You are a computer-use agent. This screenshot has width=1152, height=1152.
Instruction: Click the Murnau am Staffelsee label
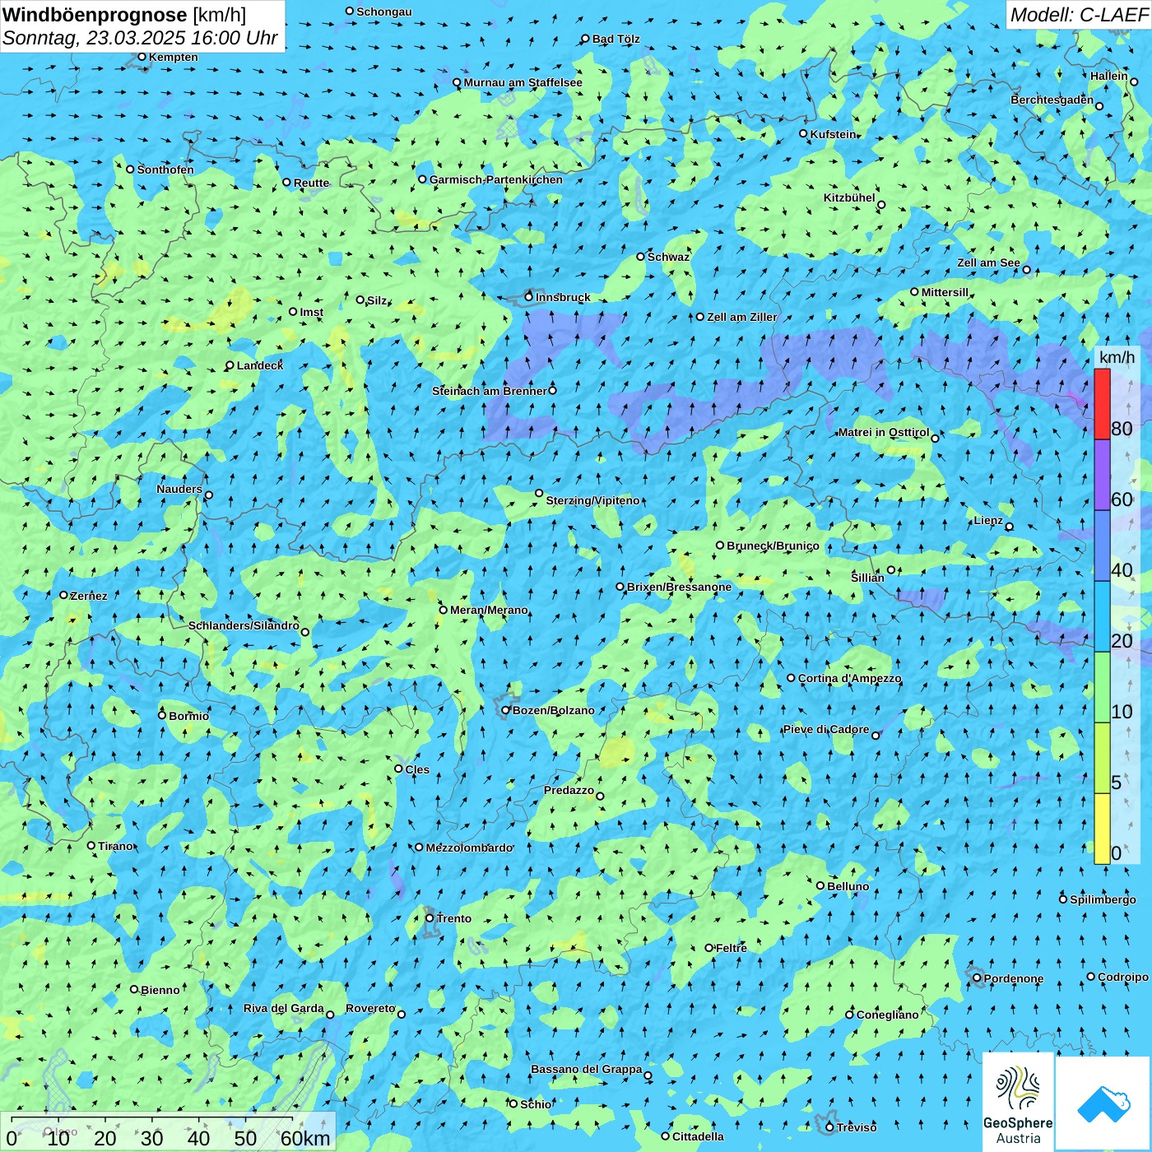tap(523, 82)
